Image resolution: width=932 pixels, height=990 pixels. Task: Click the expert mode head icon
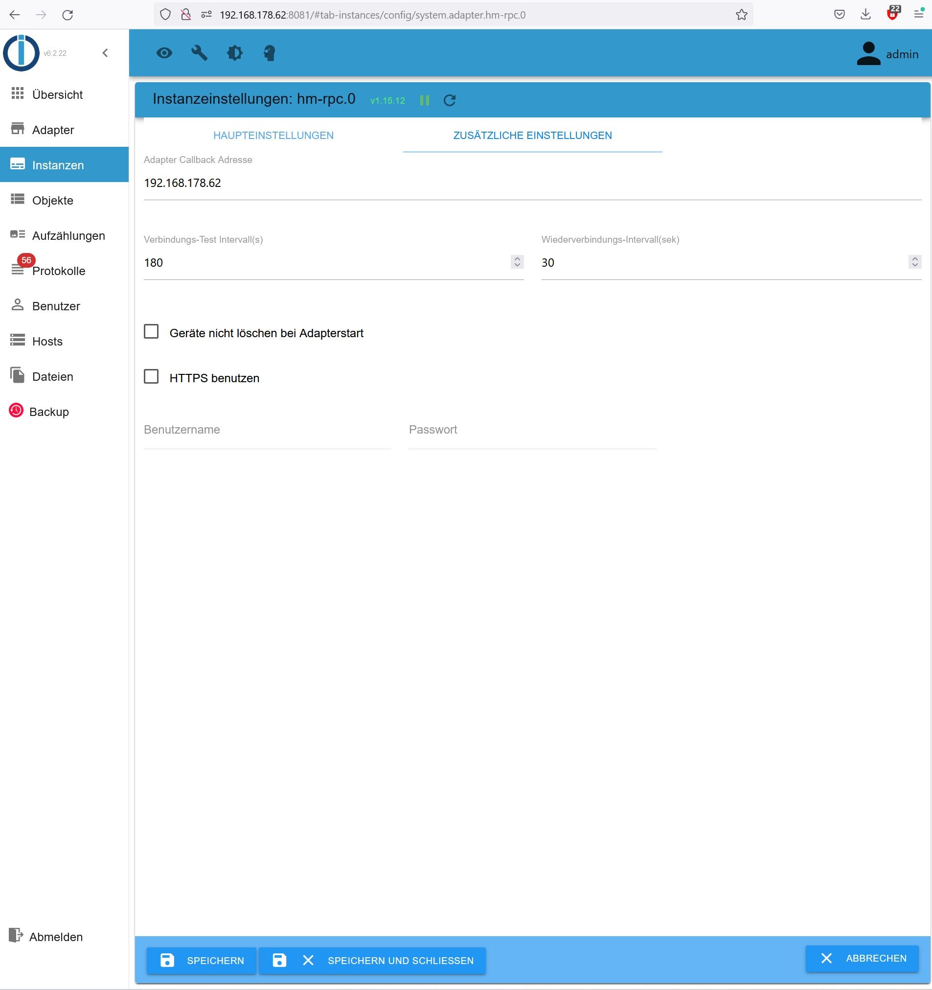(270, 53)
